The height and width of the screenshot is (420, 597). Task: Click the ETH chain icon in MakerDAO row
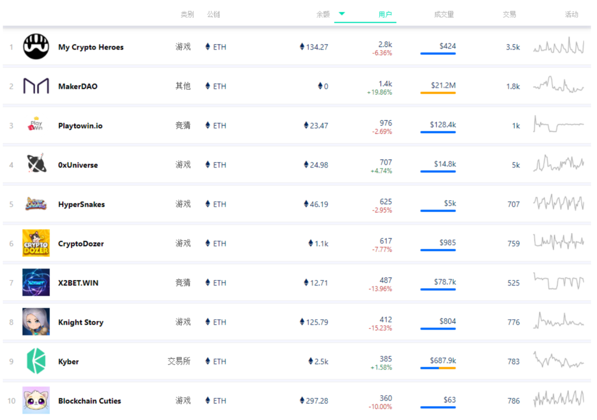point(208,86)
